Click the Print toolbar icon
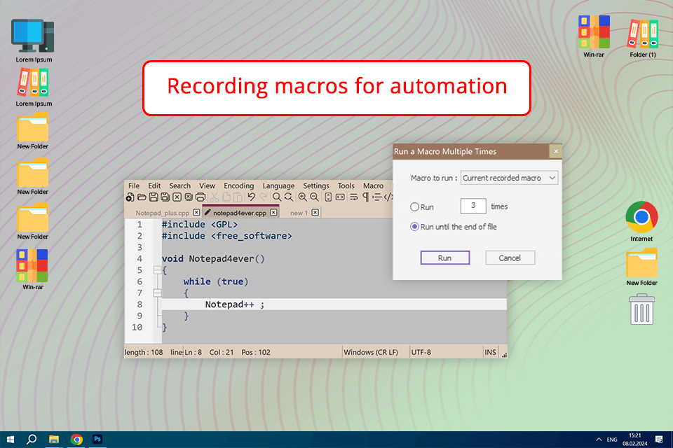Image resolution: width=673 pixels, height=448 pixels. pyautogui.click(x=200, y=197)
